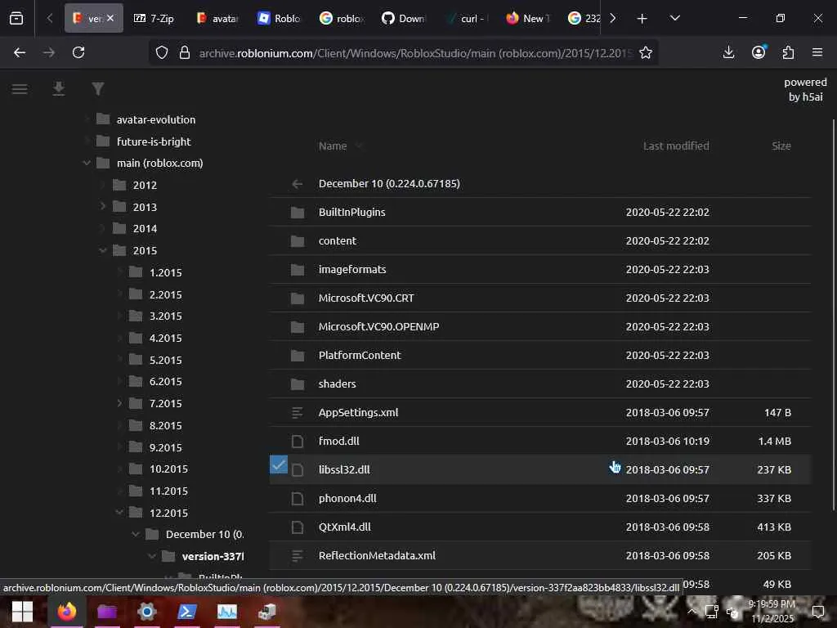Screen dimensions: 837x628
Task: Open PowerShell from the taskbar
Action: click(x=187, y=611)
